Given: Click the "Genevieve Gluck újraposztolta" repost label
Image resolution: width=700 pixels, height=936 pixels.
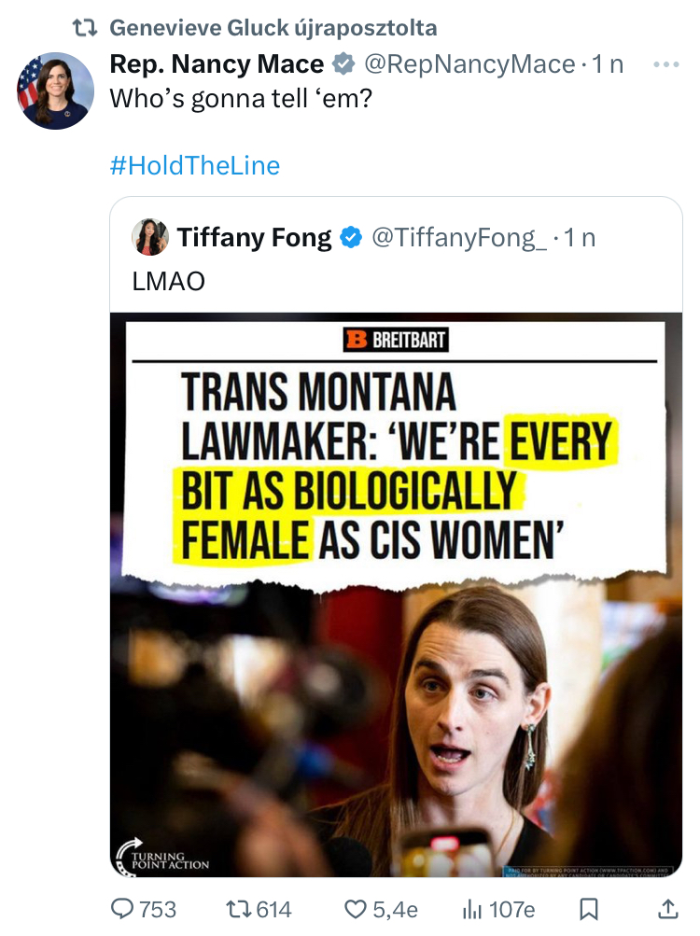Looking at the screenshot, I should coord(273,28).
